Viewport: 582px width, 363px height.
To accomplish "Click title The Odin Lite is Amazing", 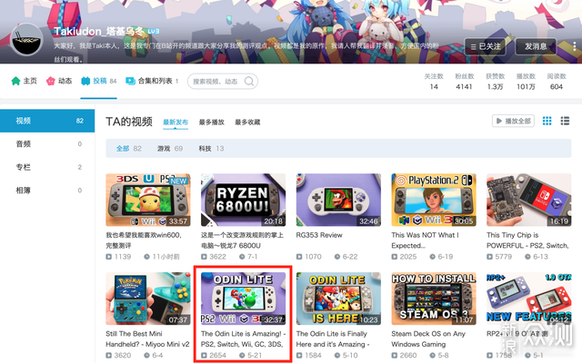I will [x=243, y=338].
